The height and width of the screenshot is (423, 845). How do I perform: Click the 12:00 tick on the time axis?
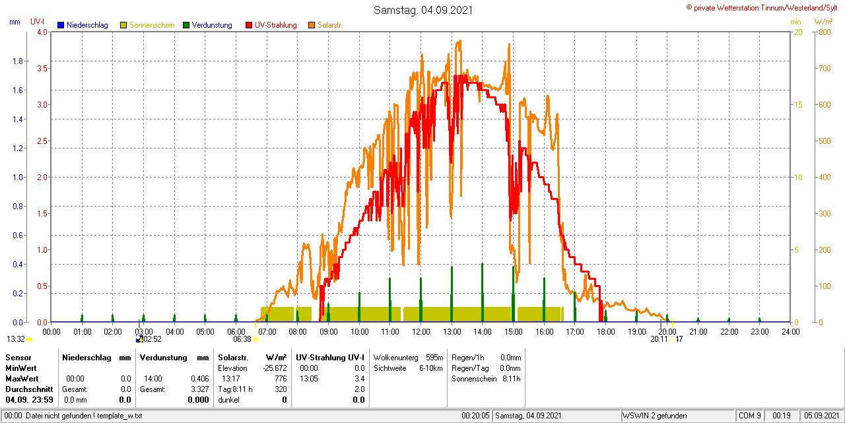tap(421, 331)
